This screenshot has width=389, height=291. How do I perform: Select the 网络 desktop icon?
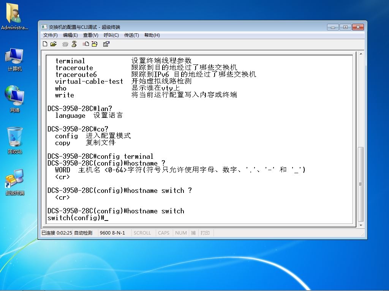14,99
